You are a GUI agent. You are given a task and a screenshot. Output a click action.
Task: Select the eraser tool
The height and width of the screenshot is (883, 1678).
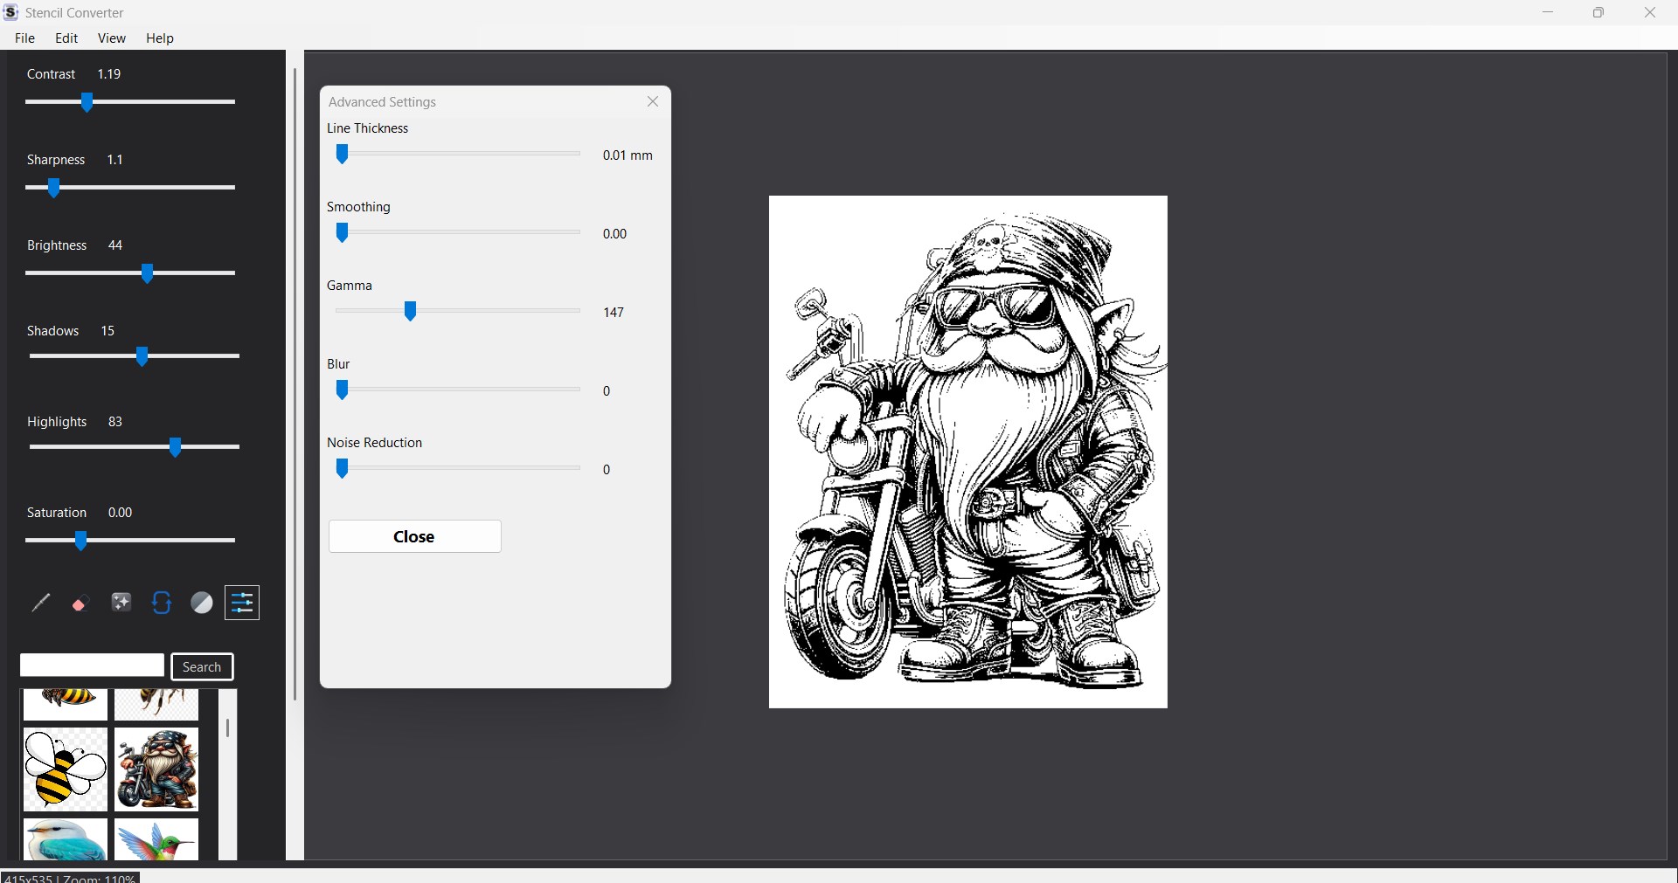(x=80, y=603)
